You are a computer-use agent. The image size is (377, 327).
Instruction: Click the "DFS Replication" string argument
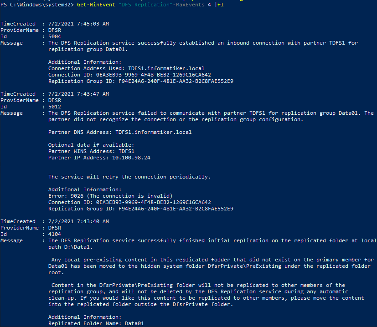click(x=144, y=5)
